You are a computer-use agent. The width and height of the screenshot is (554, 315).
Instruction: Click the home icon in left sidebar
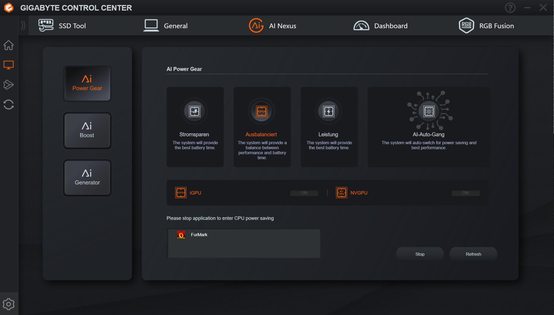point(9,45)
